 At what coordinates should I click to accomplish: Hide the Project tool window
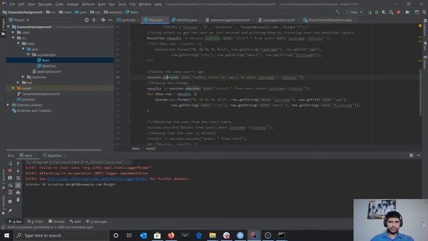[x=110, y=20]
